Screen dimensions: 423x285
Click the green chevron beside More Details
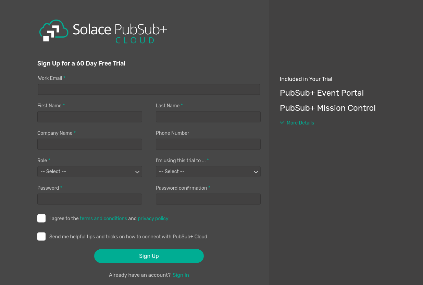pyautogui.click(x=282, y=122)
